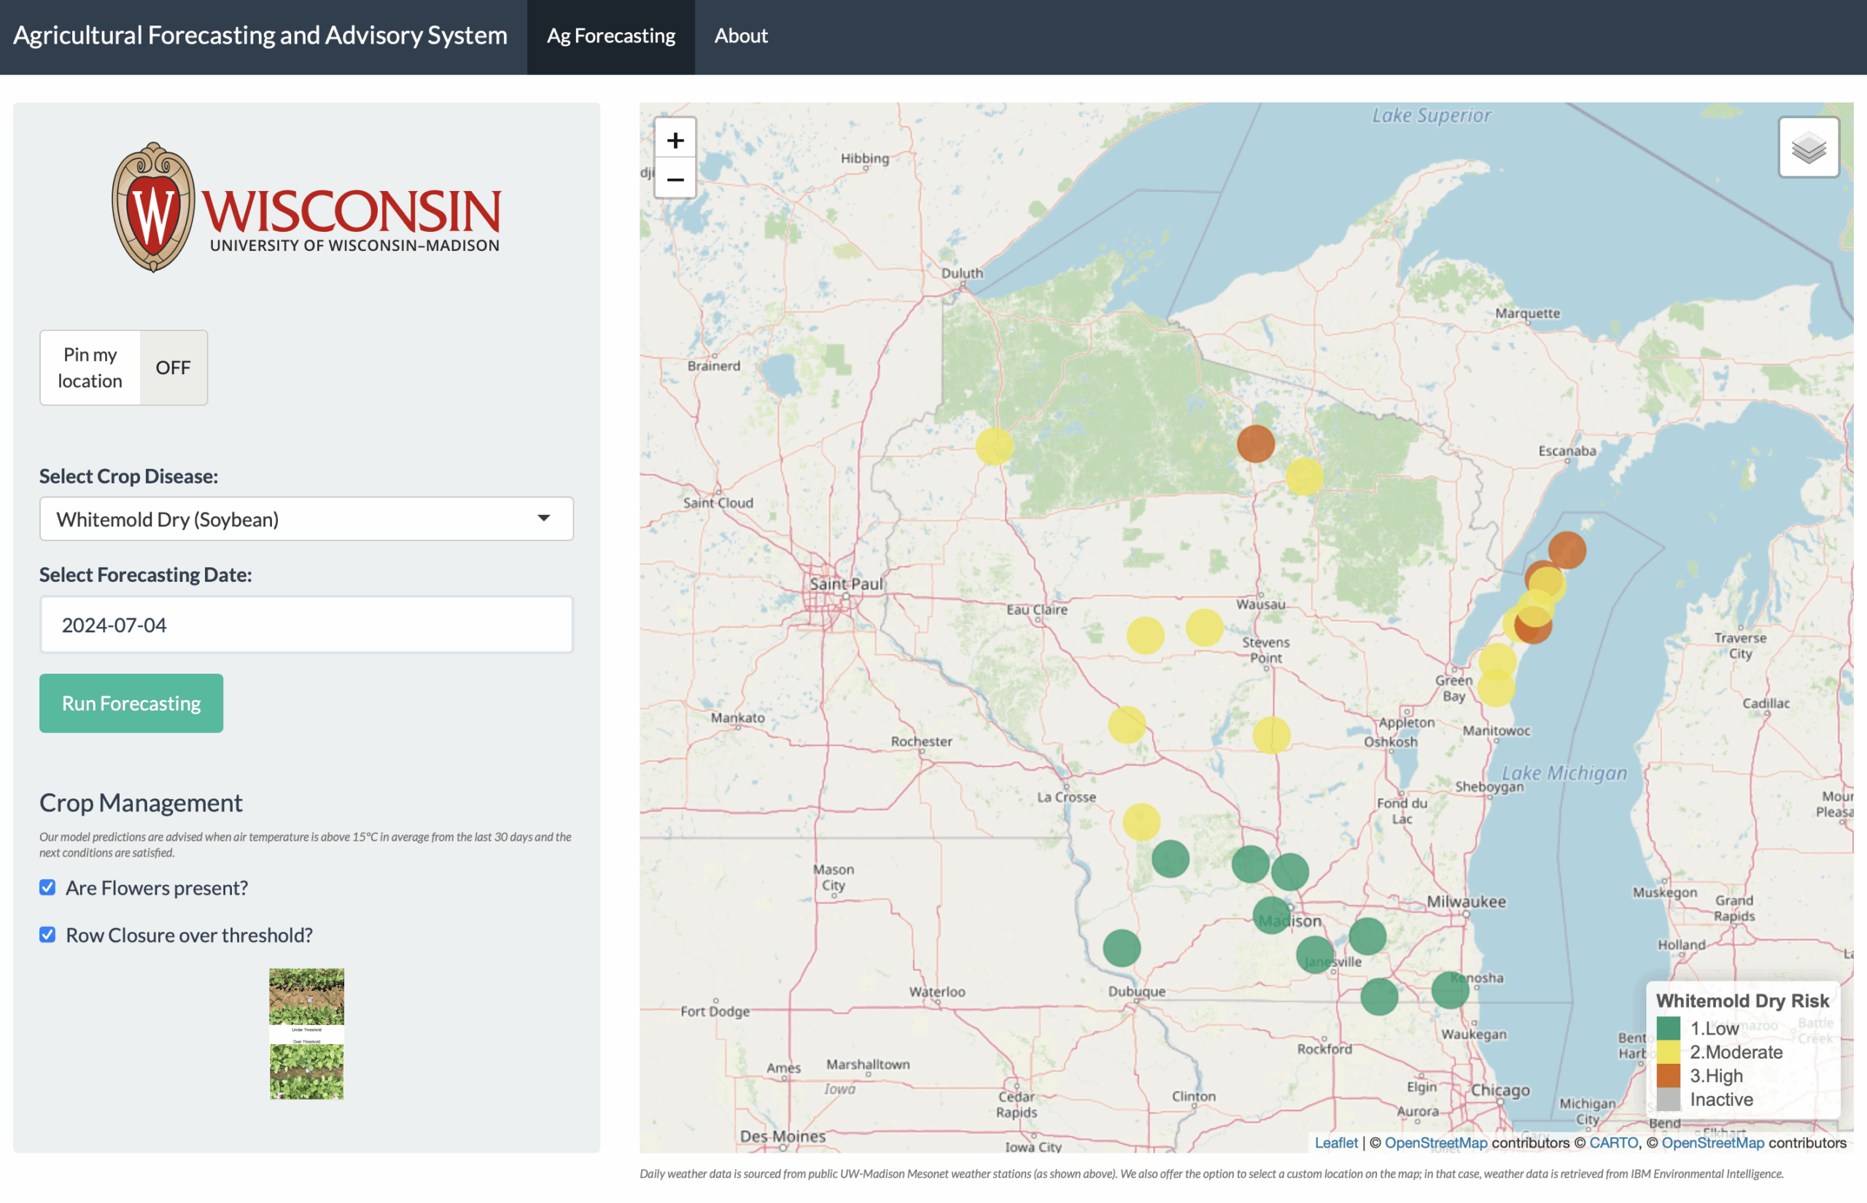
Task: Click the orange high-risk marker near Wausau north
Action: (1255, 444)
